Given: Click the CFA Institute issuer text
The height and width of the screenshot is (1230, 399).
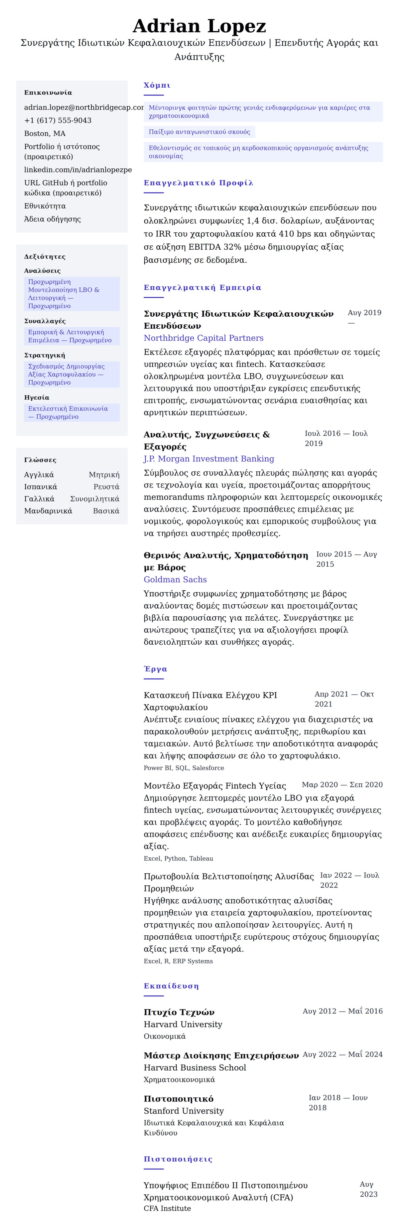Looking at the screenshot, I should 167,1208.
